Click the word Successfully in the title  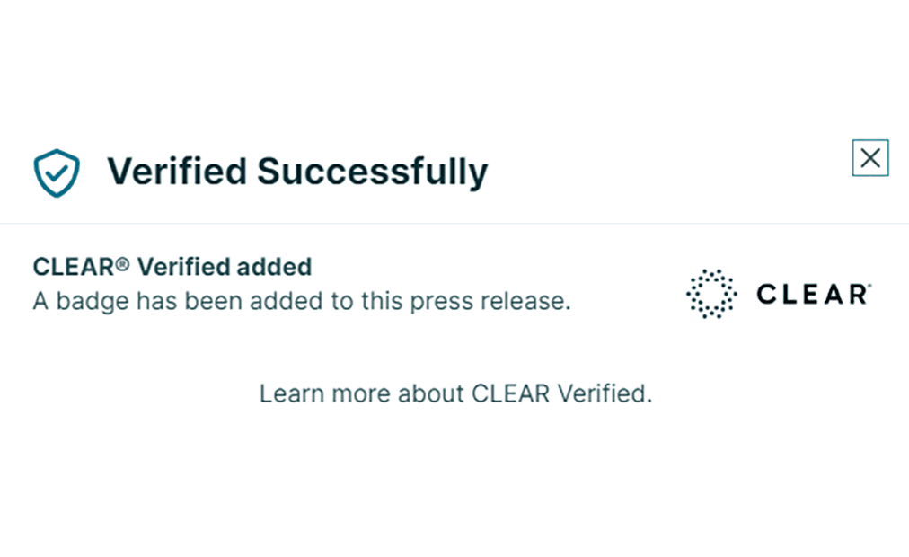[373, 171]
